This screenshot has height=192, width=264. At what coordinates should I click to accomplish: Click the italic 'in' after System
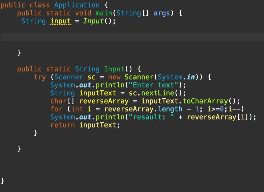[x=191, y=77]
